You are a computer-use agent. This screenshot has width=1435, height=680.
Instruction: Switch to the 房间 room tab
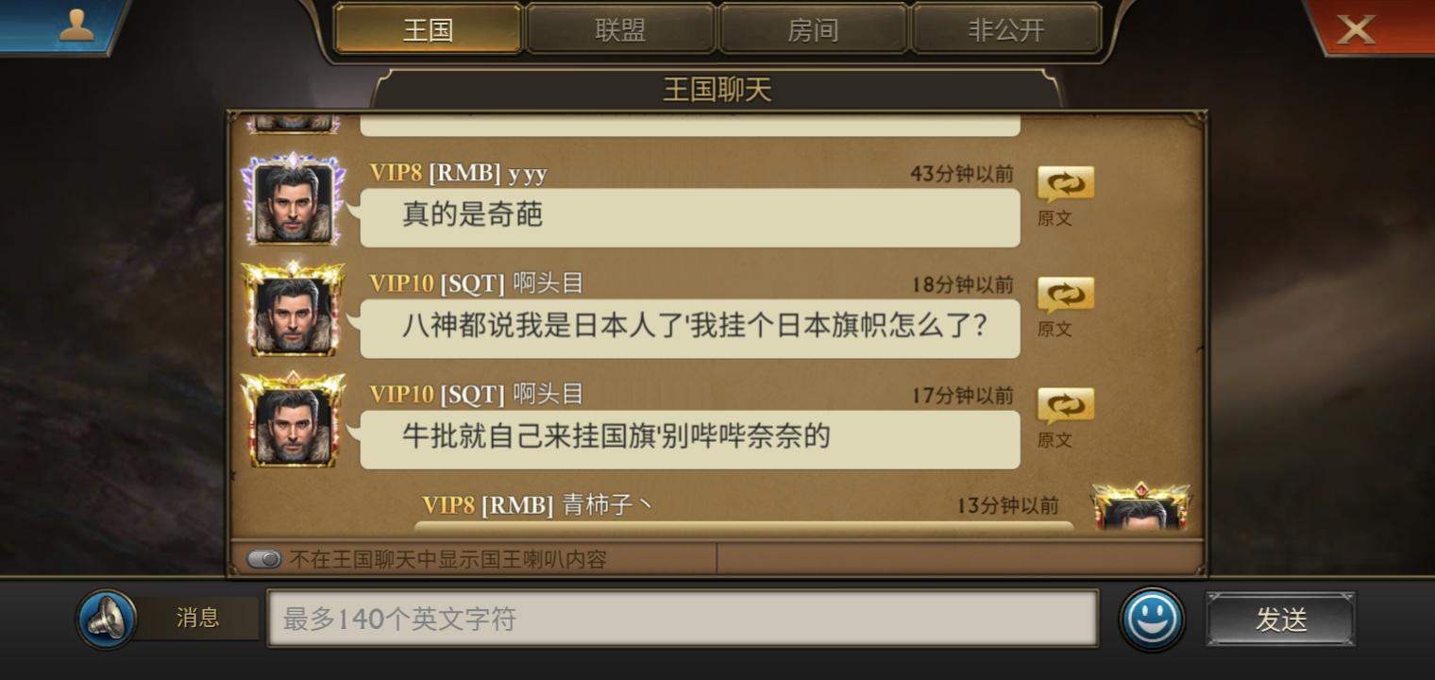[x=813, y=29]
